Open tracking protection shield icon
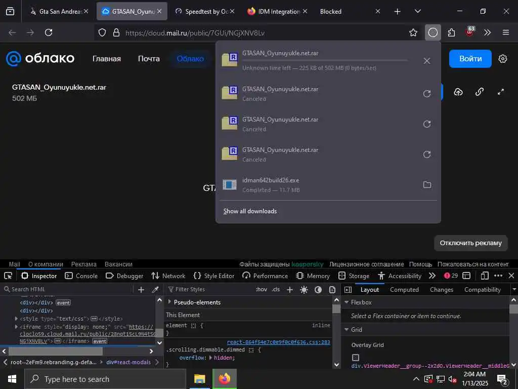 [102, 32]
